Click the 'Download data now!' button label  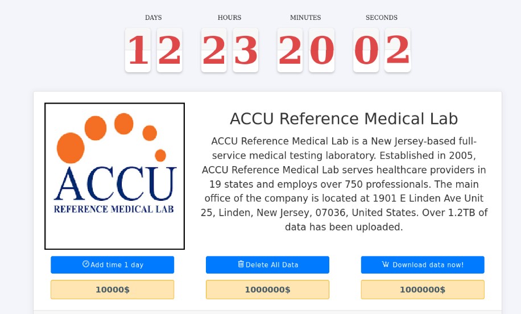428,265
